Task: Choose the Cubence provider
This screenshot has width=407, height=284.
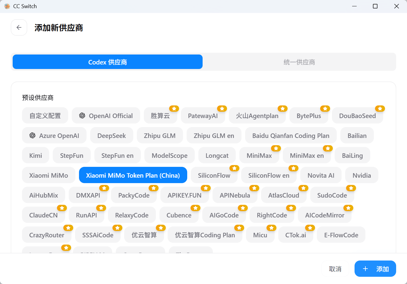Action: pos(179,215)
